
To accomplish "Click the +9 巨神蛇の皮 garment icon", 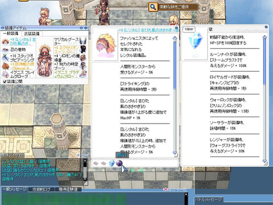I will (6, 66).
